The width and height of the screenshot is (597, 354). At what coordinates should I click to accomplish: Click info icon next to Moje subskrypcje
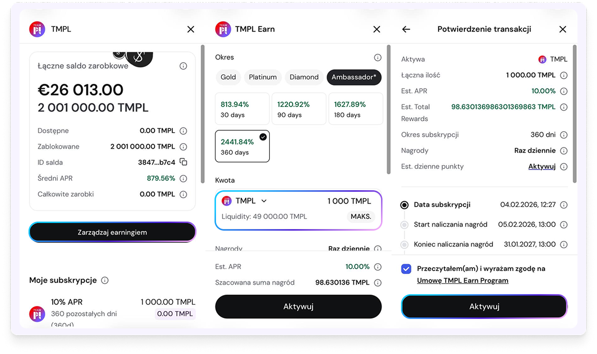click(x=105, y=280)
